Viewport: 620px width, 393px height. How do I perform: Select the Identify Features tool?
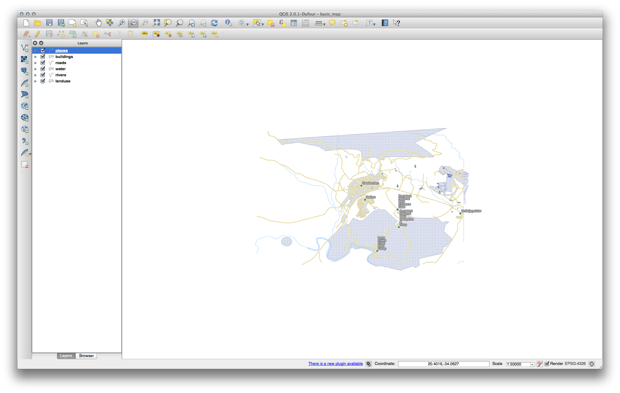click(228, 23)
